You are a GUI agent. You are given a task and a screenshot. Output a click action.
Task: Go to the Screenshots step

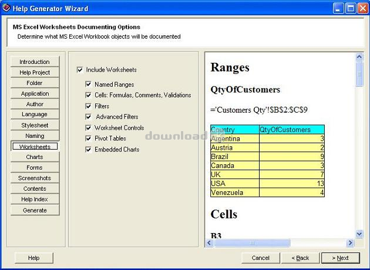click(35, 178)
